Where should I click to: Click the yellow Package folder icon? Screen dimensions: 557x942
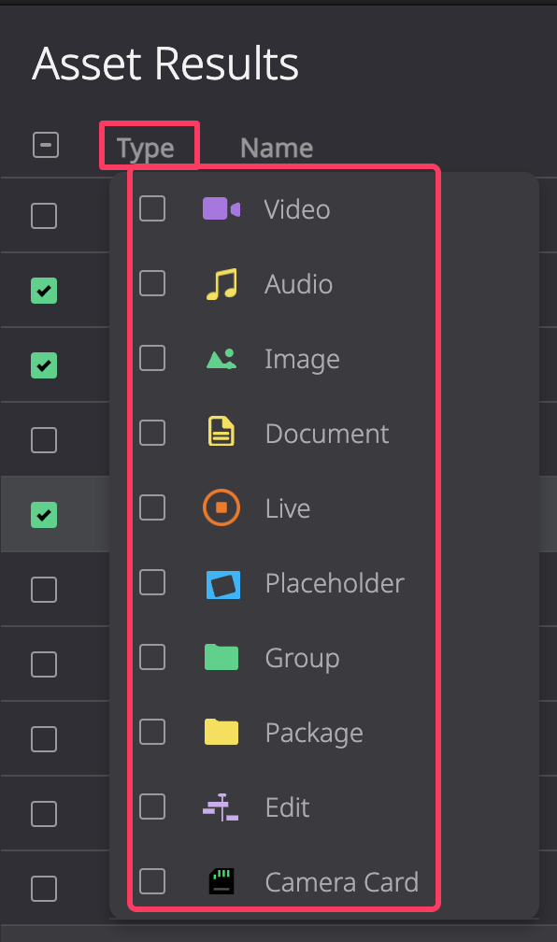[x=221, y=732]
